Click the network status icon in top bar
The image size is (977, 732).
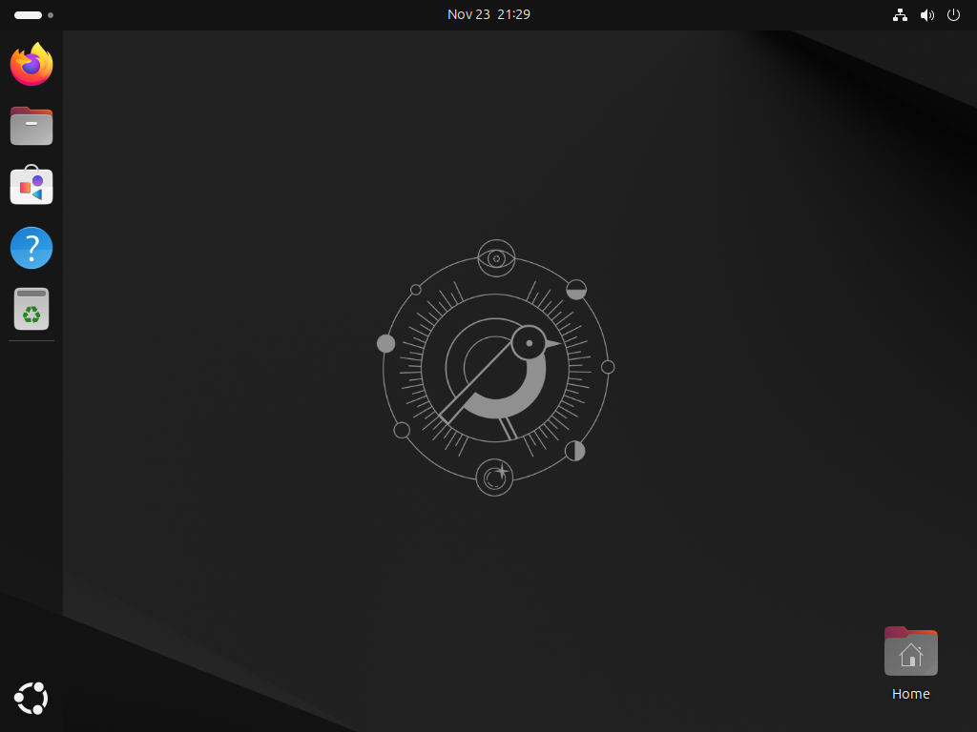(899, 15)
